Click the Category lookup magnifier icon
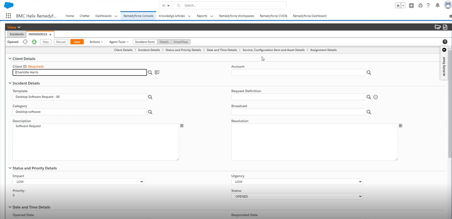 coord(150,112)
